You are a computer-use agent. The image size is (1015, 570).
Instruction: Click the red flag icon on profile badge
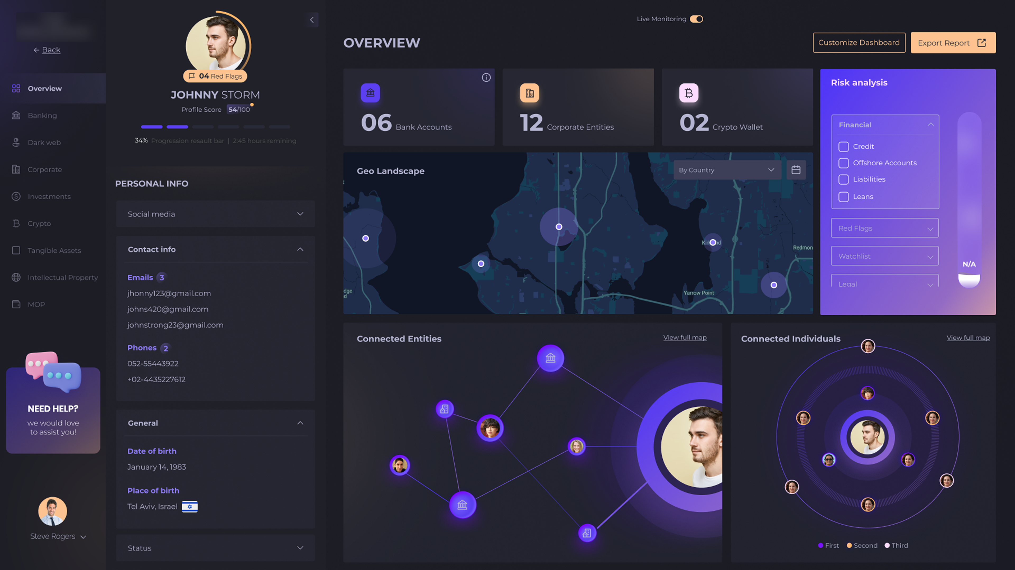(191, 76)
